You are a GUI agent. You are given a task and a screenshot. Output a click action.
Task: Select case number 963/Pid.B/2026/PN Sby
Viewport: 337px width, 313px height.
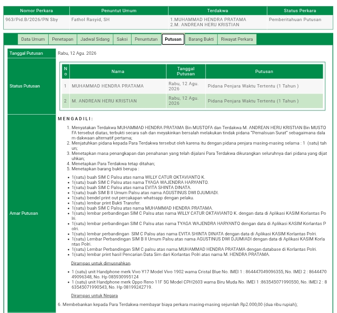tap(32, 20)
